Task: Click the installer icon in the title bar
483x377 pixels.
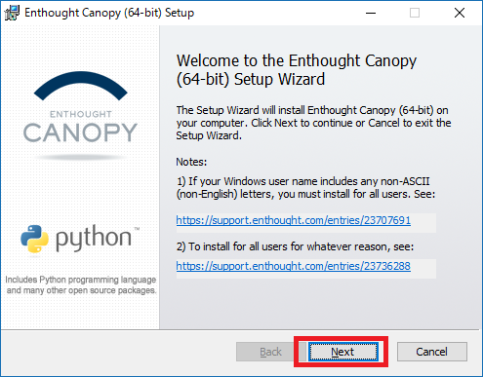Action: pos(12,13)
